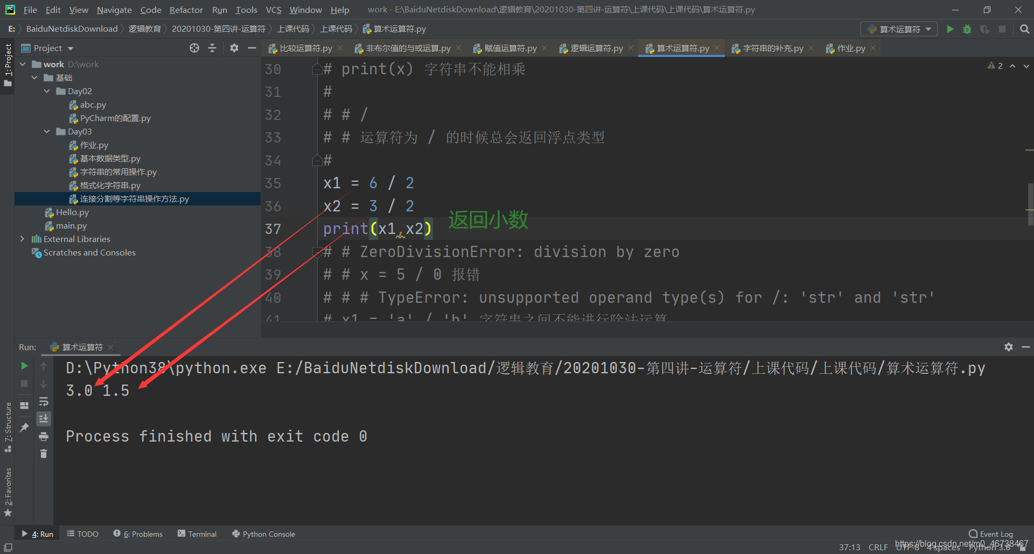Viewport: 1034px width, 554px height.
Task: Open the run configuration dropdown 算术运算符
Action: click(899, 29)
